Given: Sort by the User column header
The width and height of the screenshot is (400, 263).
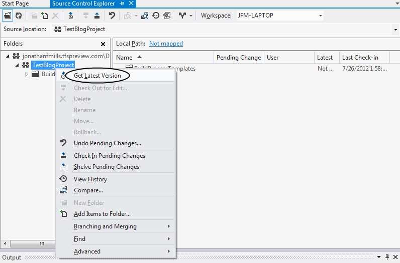Looking at the screenshot, I should click(289, 58).
